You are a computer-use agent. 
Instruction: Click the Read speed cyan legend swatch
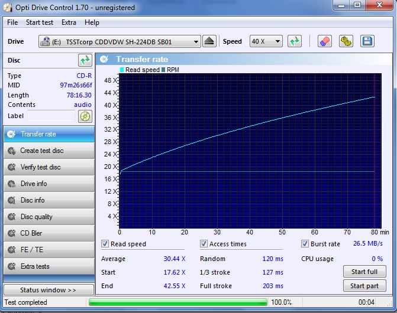point(122,70)
